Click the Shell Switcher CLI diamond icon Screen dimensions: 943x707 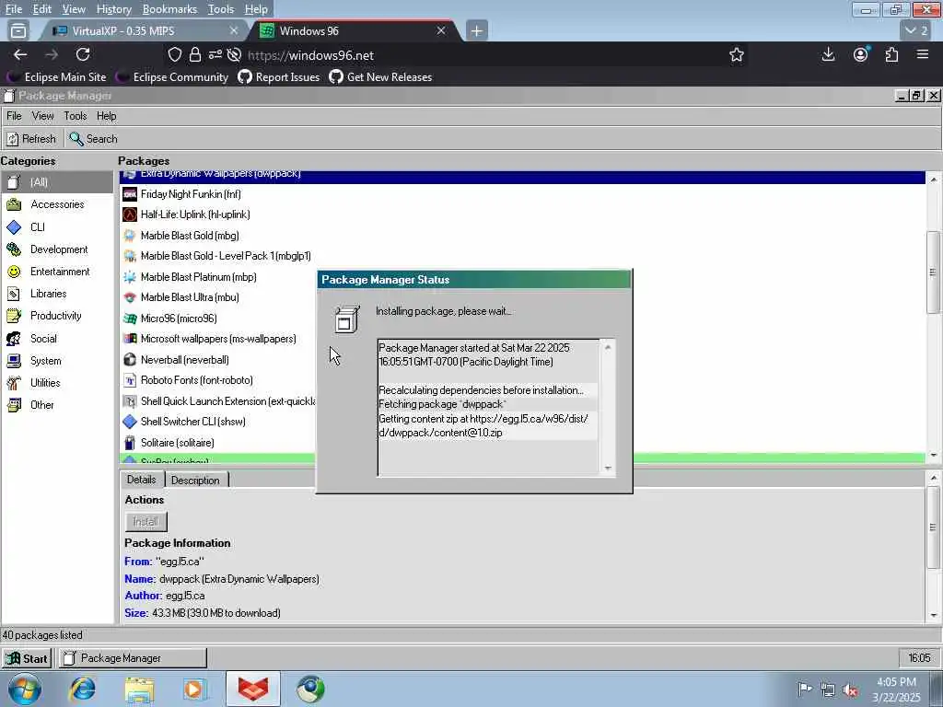tap(130, 422)
